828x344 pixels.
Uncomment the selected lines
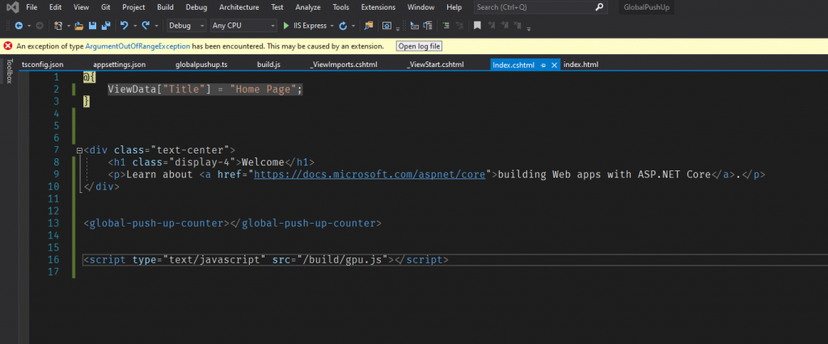tap(459, 25)
